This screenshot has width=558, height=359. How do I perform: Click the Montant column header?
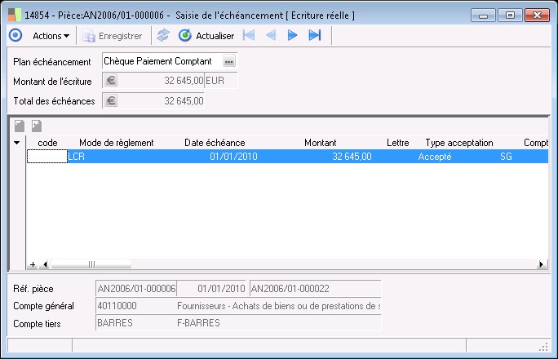tap(320, 143)
